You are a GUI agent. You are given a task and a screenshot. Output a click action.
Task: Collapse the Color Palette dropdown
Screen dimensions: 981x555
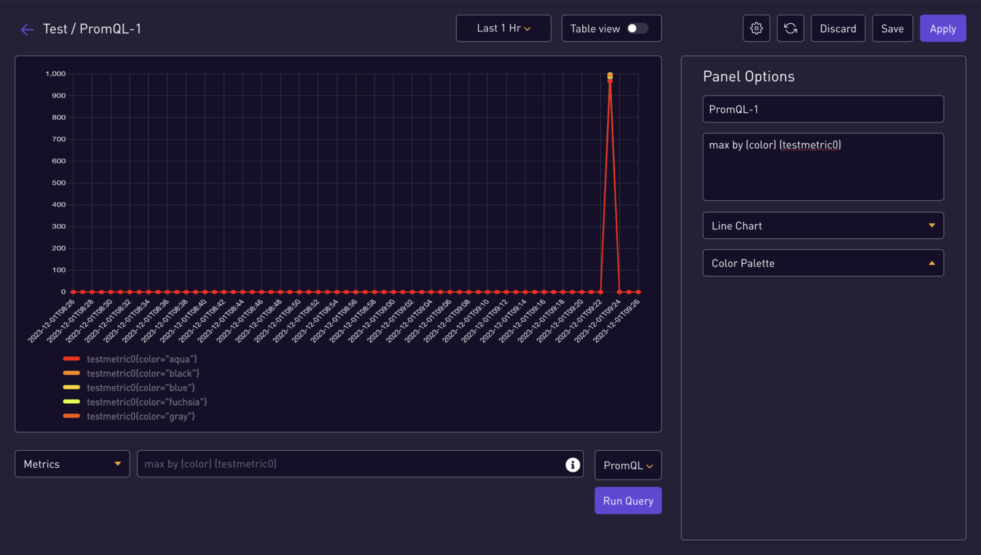coord(823,263)
